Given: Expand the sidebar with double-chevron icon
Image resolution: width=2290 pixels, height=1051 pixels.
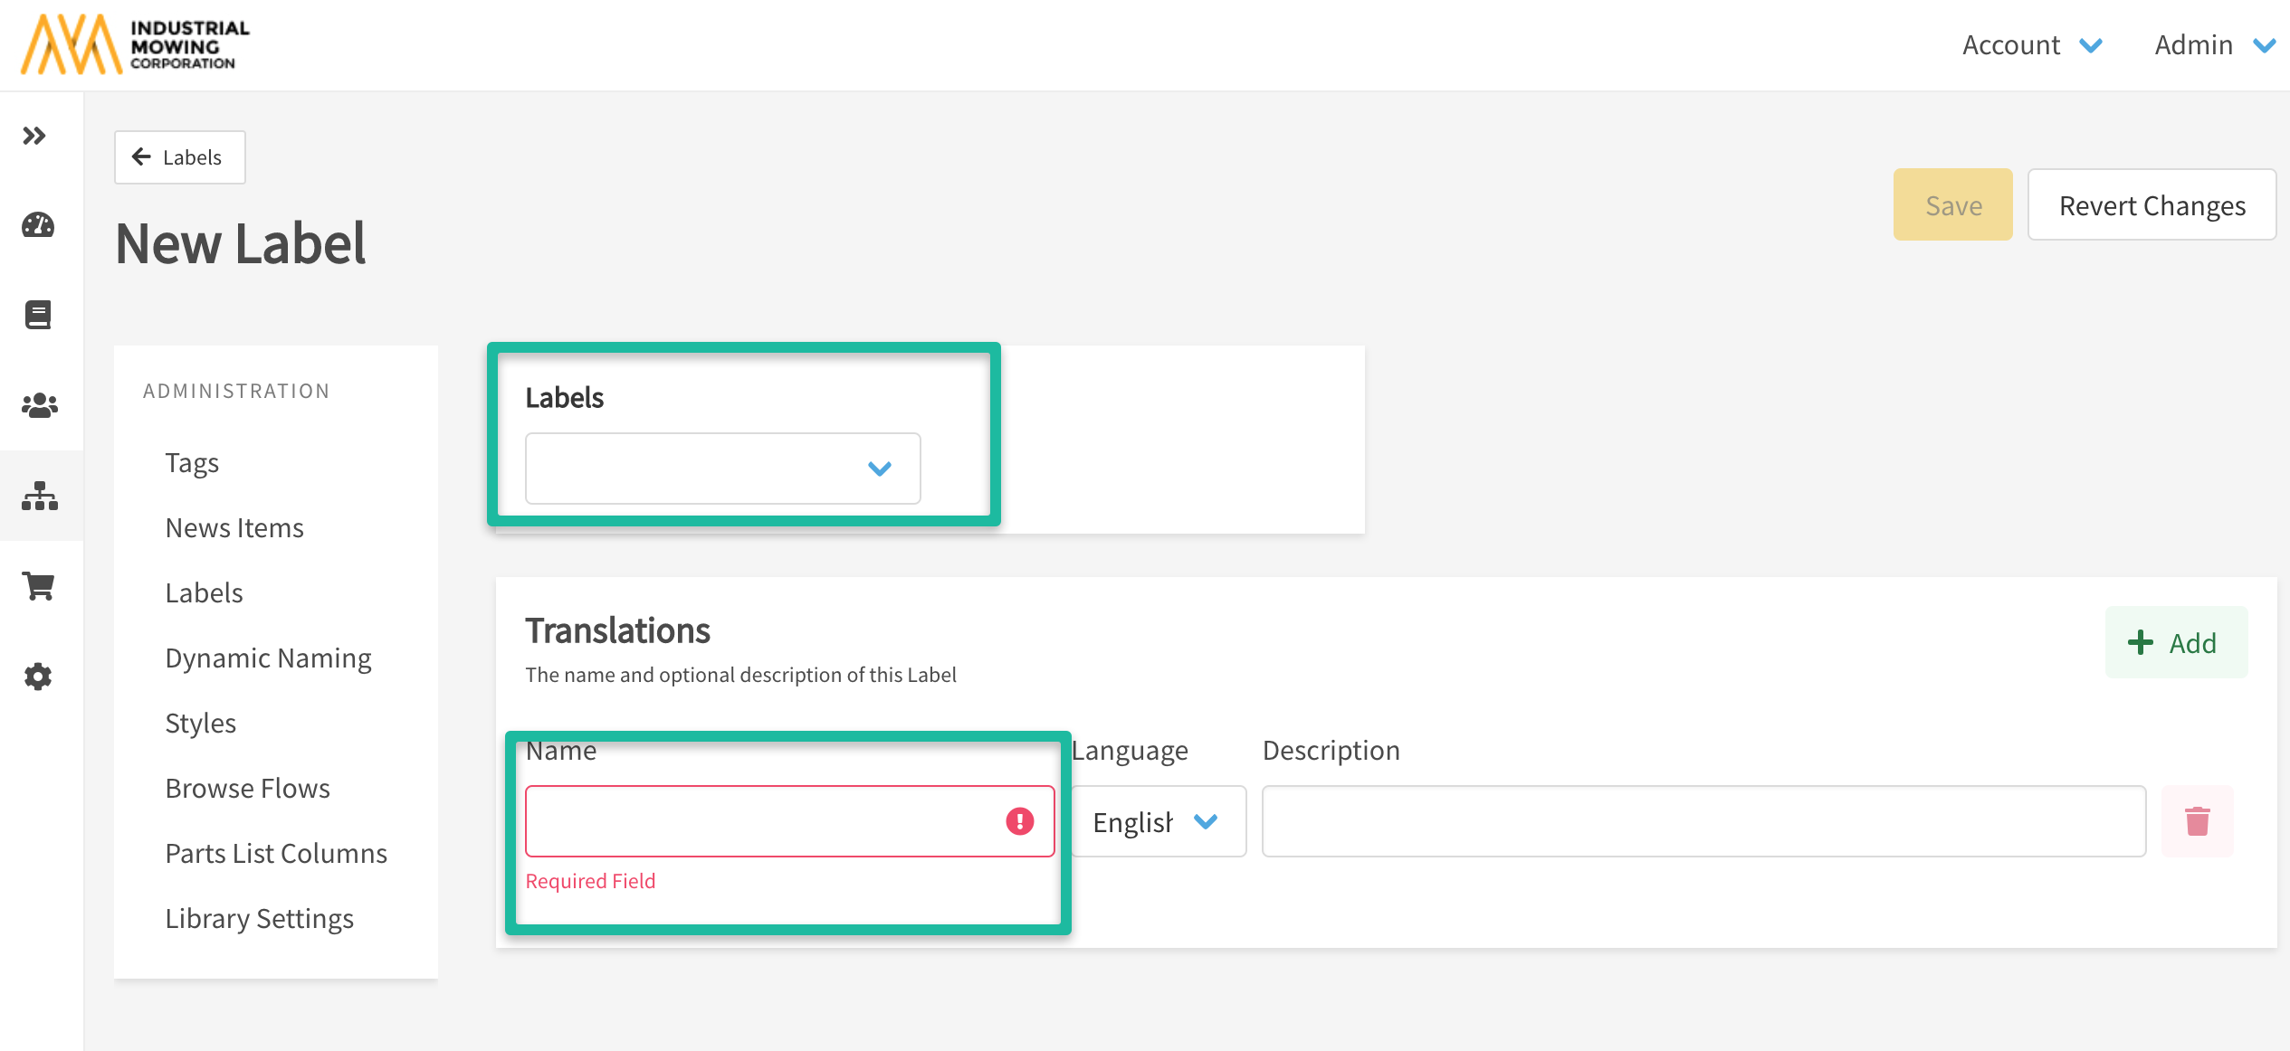Looking at the screenshot, I should click(34, 136).
